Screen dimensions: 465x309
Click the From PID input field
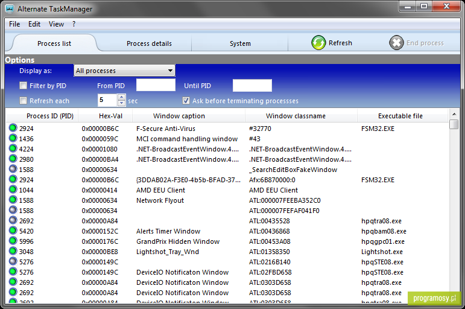[156, 85]
